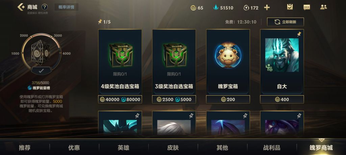Tap the blue essence currency icon 51510
The height and width of the screenshot is (155, 346).
coord(216,8)
